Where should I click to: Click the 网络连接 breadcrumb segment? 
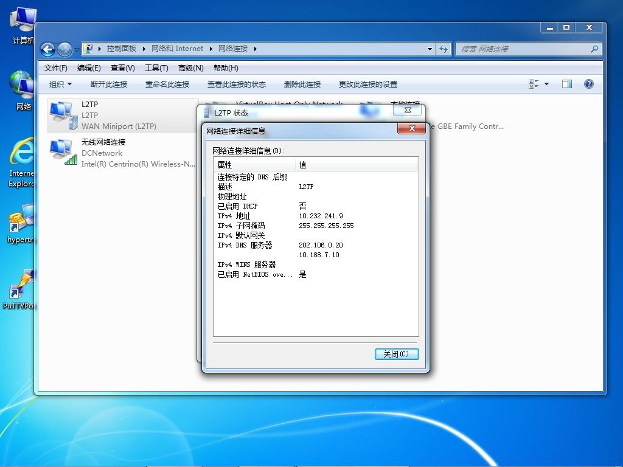coord(233,49)
